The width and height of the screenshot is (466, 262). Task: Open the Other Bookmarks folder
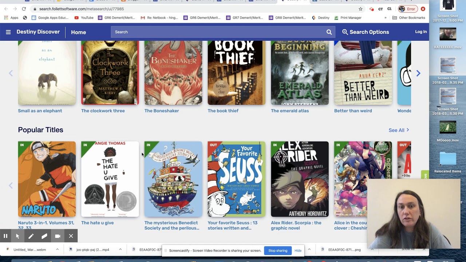pyautogui.click(x=408, y=17)
